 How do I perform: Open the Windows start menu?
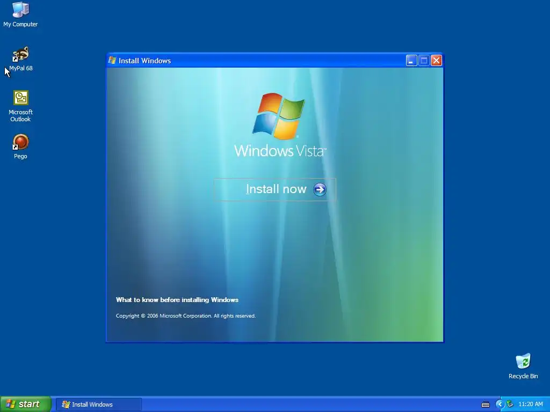point(26,404)
